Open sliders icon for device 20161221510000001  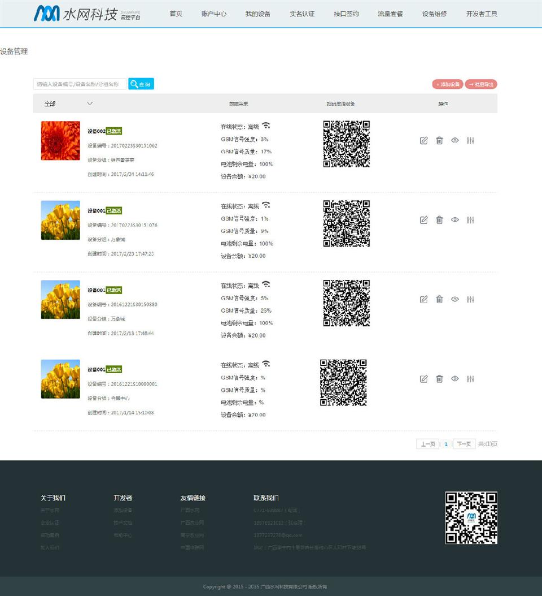pyautogui.click(x=470, y=379)
